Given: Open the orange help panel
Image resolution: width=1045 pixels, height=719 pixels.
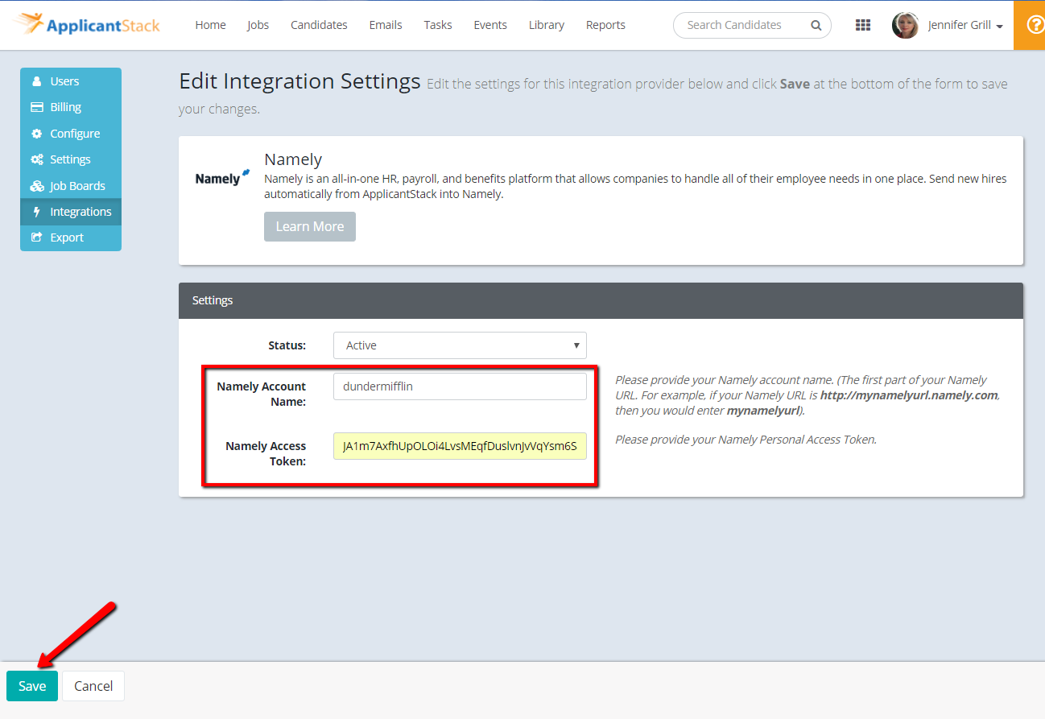Looking at the screenshot, I should pyautogui.click(x=1033, y=25).
